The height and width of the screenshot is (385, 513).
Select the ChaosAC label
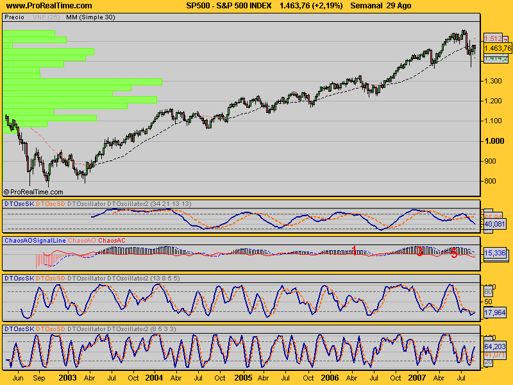[x=112, y=241]
